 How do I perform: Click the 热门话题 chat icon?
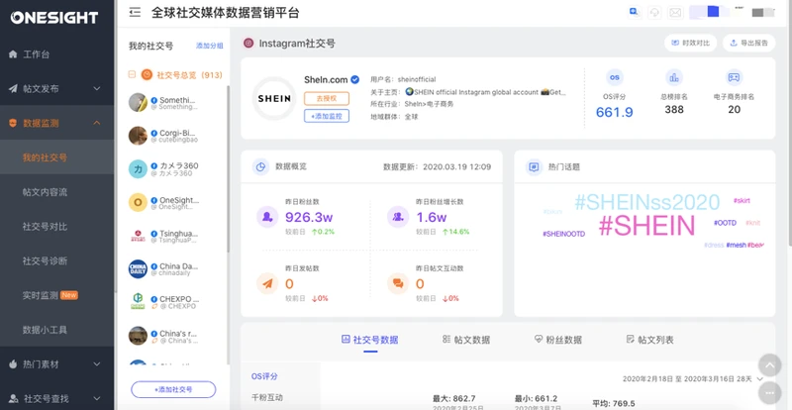tap(534, 166)
